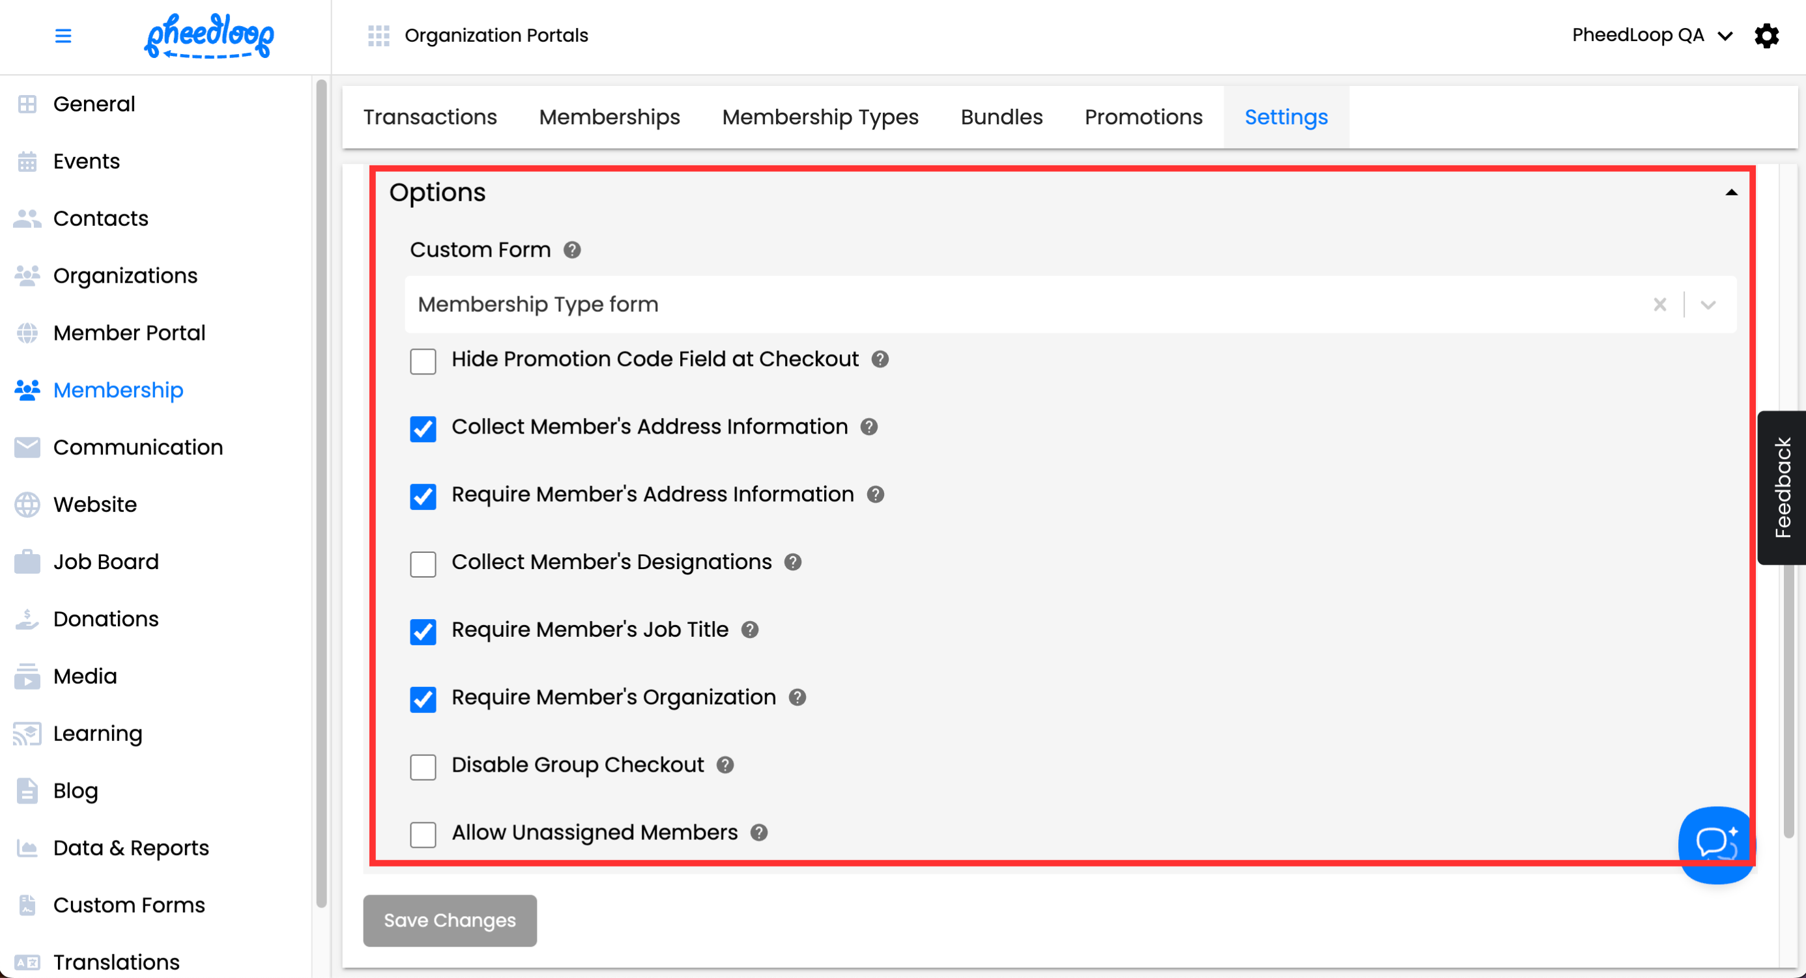Open the settings gear icon
This screenshot has height=978, width=1806.
click(1766, 35)
